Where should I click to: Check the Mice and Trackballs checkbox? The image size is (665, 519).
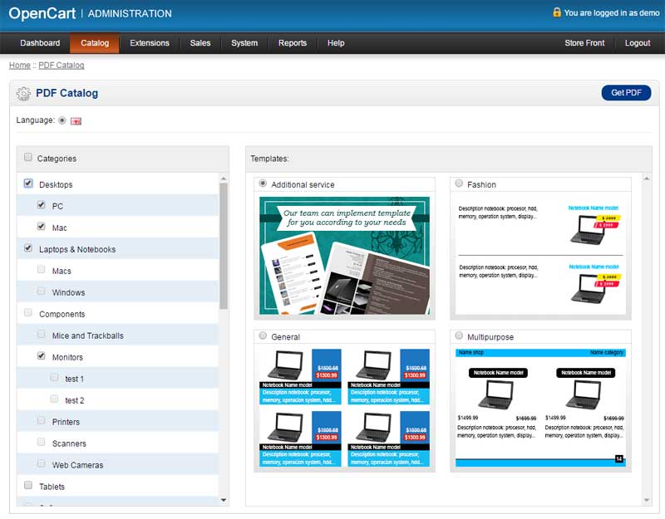tap(41, 335)
